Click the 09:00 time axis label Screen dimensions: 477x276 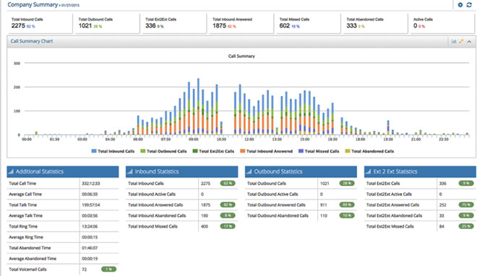194,139
